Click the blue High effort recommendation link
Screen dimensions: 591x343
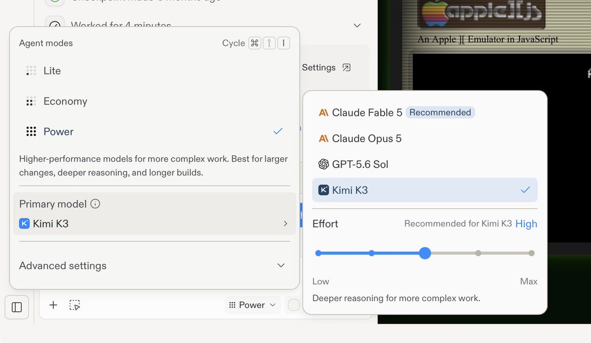tap(526, 224)
